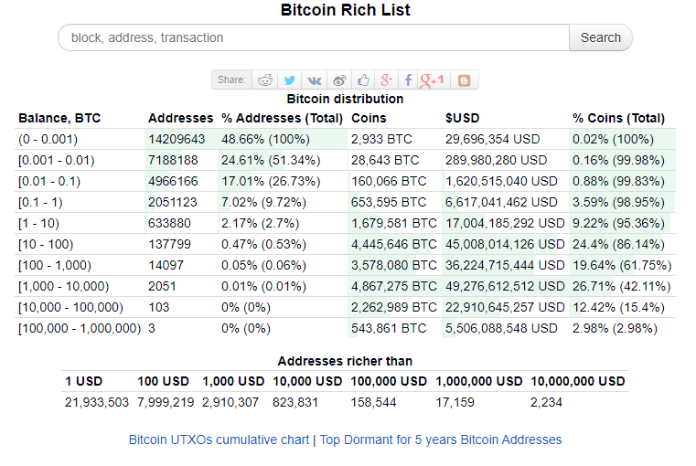Select the '[1 - 10)' balance range cell
This screenshot has height=466, width=696.
point(38,223)
